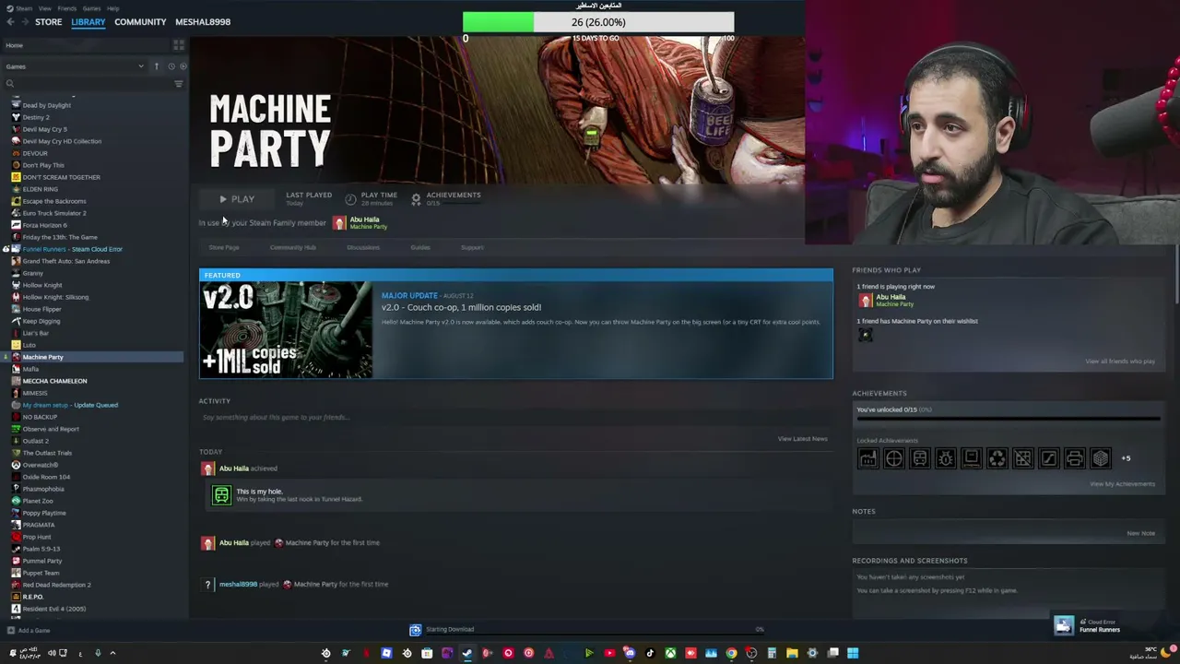The image size is (1180, 664).
Task: Open Xbox app from the taskbar
Action: (670, 653)
